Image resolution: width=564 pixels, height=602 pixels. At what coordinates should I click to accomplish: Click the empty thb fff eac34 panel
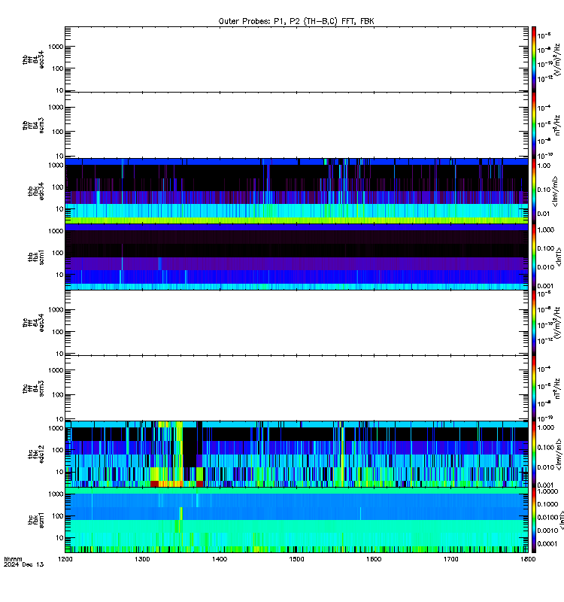point(296,59)
